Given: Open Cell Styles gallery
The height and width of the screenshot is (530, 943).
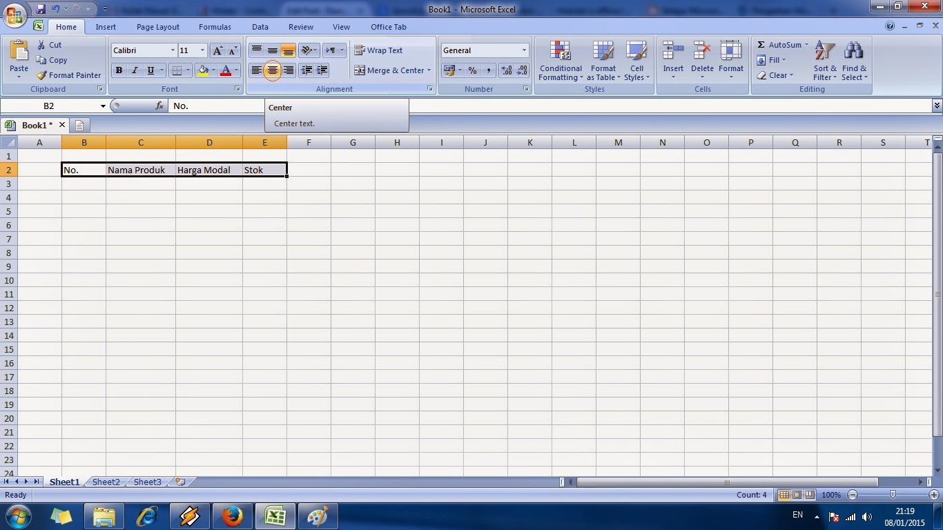Looking at the screenshot, I should tap(636, 61).
